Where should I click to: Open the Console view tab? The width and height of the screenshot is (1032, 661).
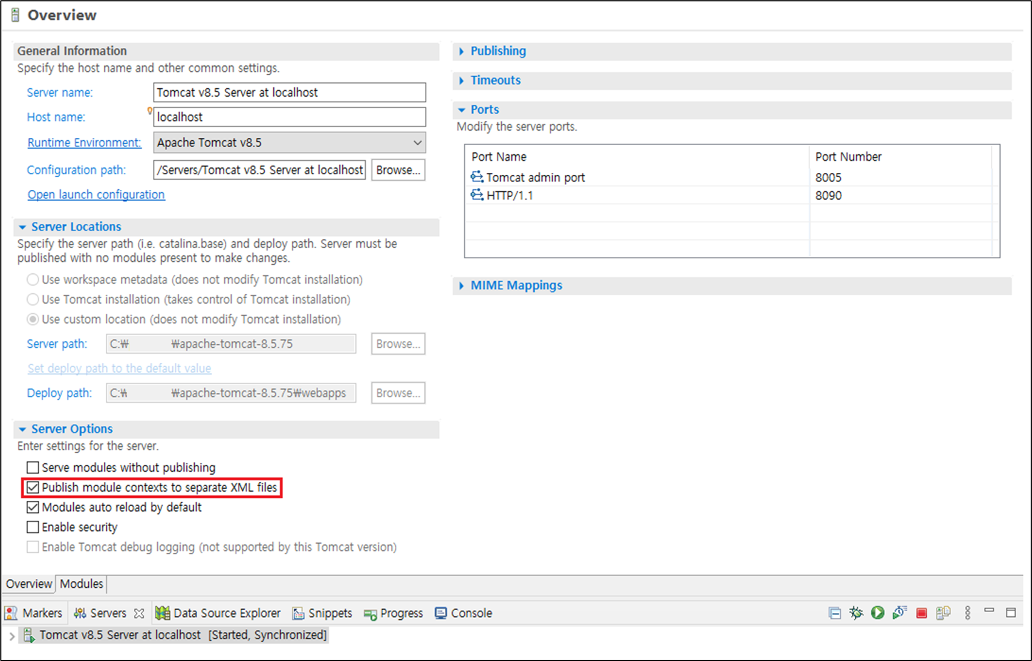[464, 613]
